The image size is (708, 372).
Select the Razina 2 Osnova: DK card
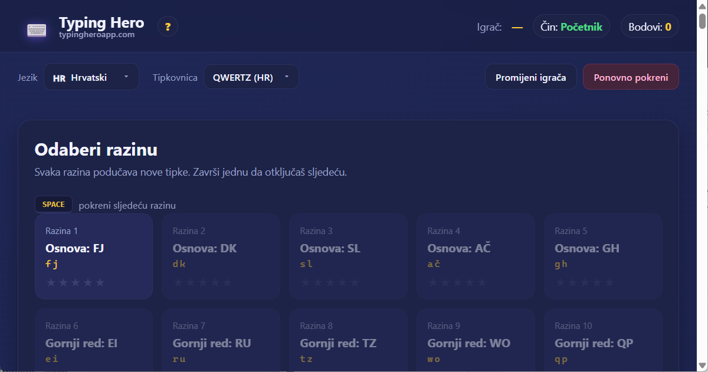221,256
